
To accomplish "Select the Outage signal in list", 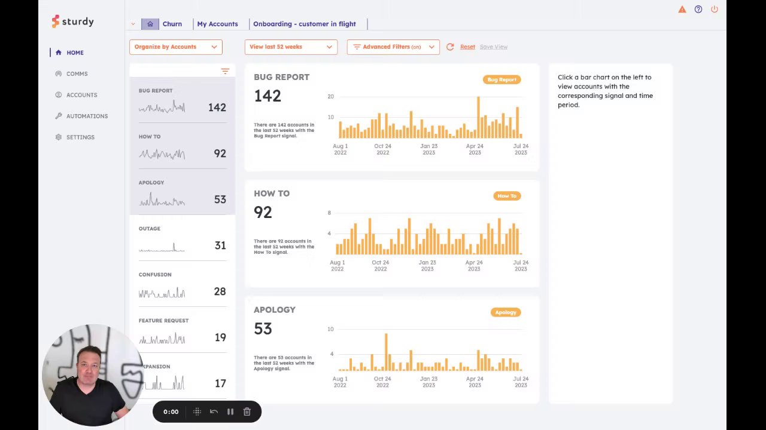I will [182, 239].
